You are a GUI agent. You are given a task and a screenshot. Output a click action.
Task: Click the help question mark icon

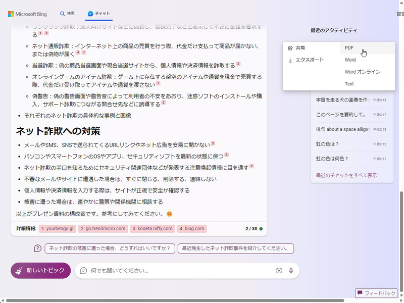coord(37,248)
